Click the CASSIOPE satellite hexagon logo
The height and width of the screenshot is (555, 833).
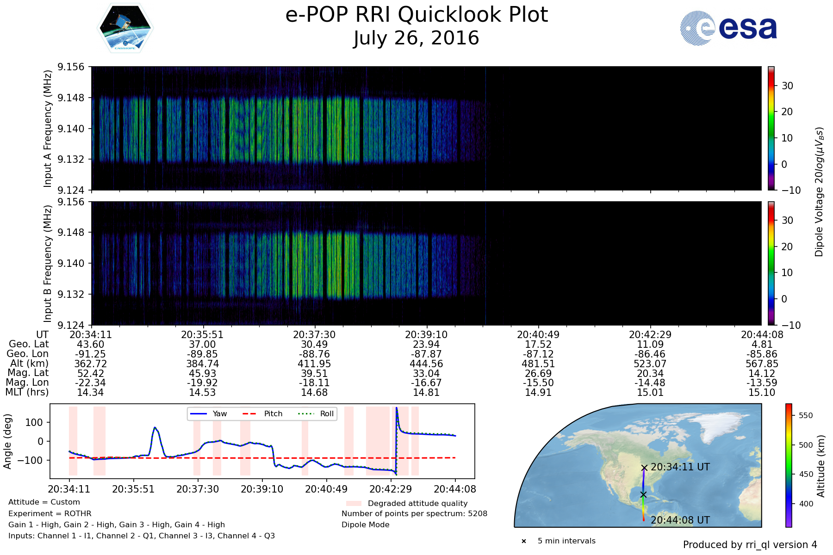pos(125,28)
